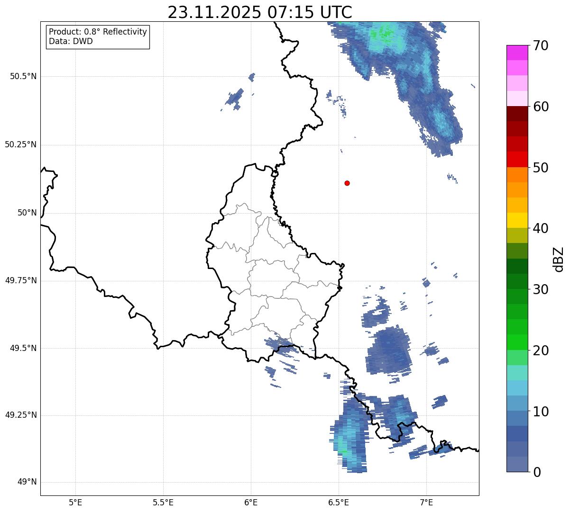
Task: Click the colorbar tick label 0
Action: pos(537,472)
